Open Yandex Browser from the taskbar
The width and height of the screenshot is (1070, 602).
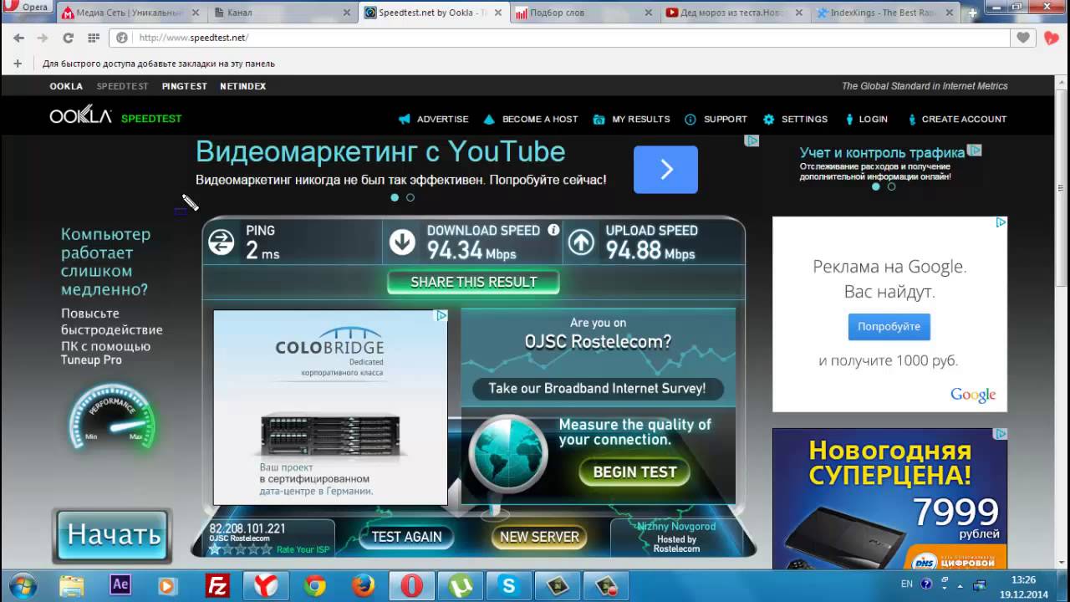266,585
